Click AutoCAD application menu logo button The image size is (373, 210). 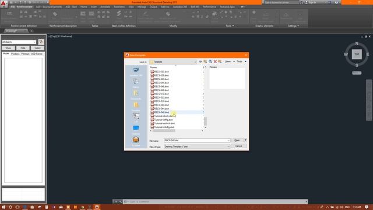tap(3, 4)
